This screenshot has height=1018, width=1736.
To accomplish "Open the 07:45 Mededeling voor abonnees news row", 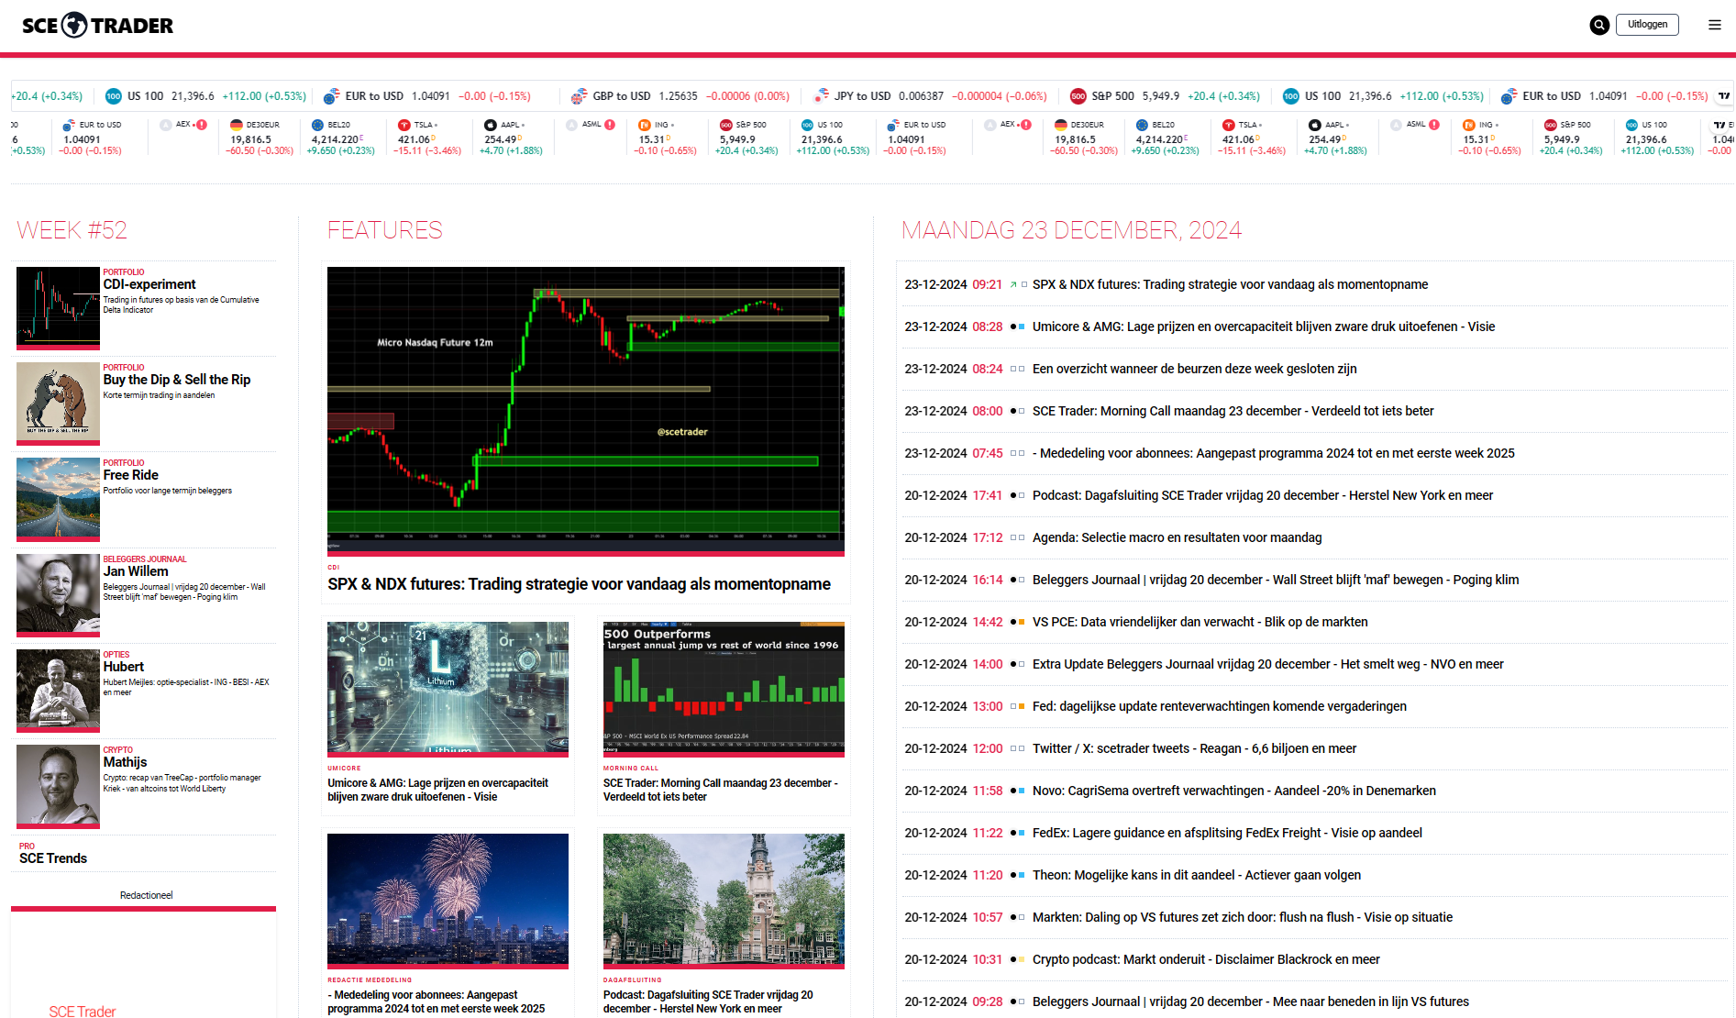I will 1313,454.
